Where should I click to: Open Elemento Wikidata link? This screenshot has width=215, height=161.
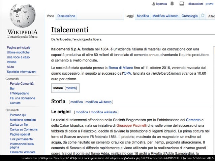tap(23, 152)
